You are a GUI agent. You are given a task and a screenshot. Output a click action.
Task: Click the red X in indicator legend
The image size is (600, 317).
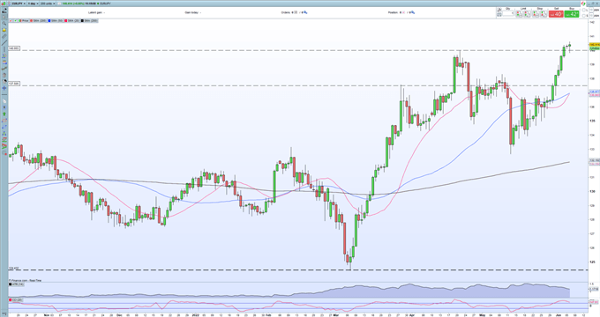tap(11, 20)
